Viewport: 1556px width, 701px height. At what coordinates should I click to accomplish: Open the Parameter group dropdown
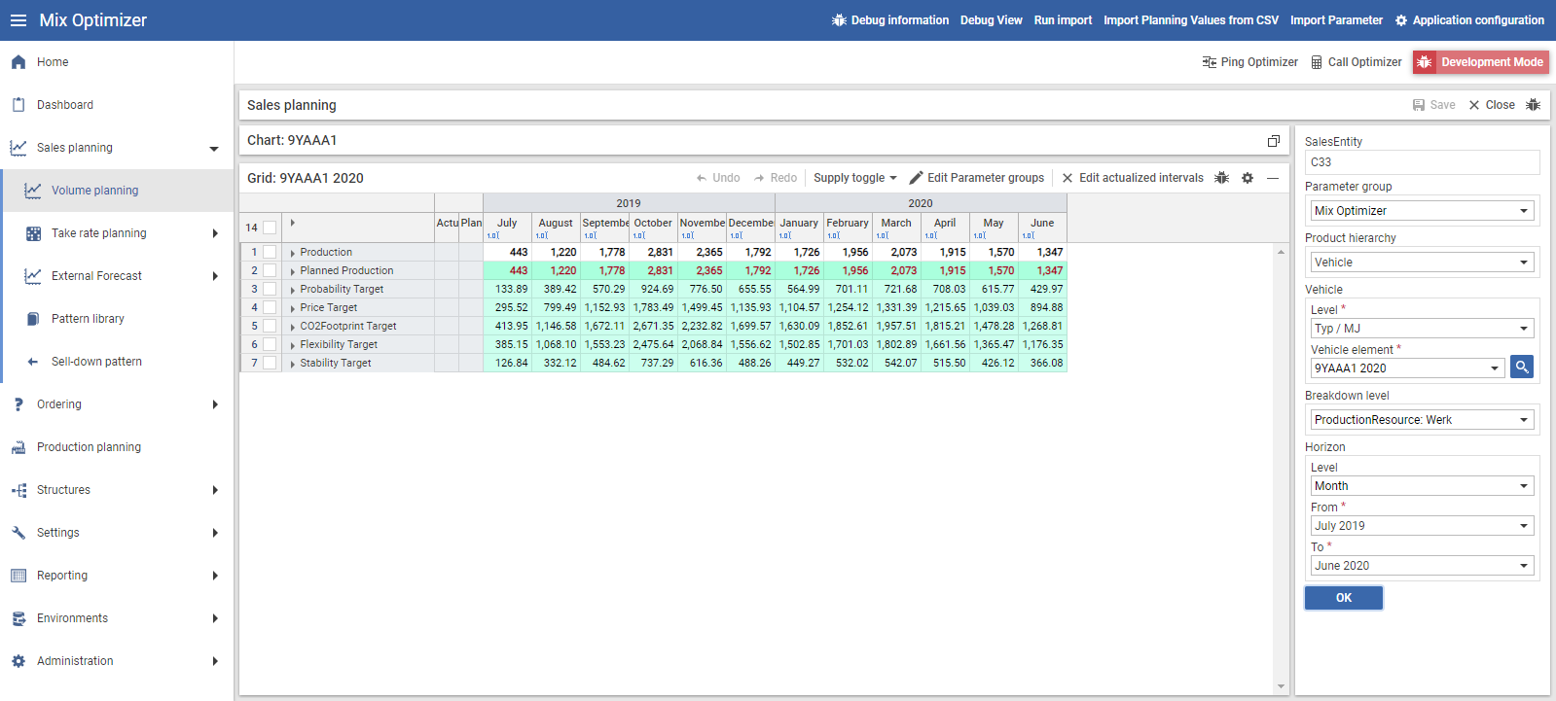tap(1422, 210)
